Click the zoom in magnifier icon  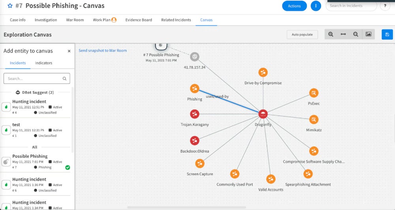click(x=331, y=34)
